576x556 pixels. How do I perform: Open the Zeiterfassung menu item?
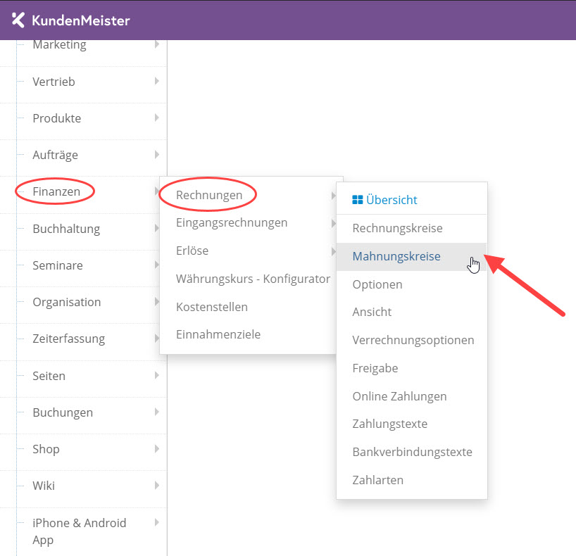(69, 339)
